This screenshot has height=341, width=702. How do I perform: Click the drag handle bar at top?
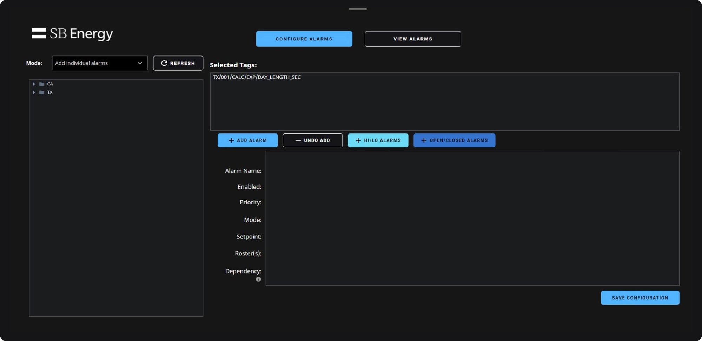tap(358, 9)
